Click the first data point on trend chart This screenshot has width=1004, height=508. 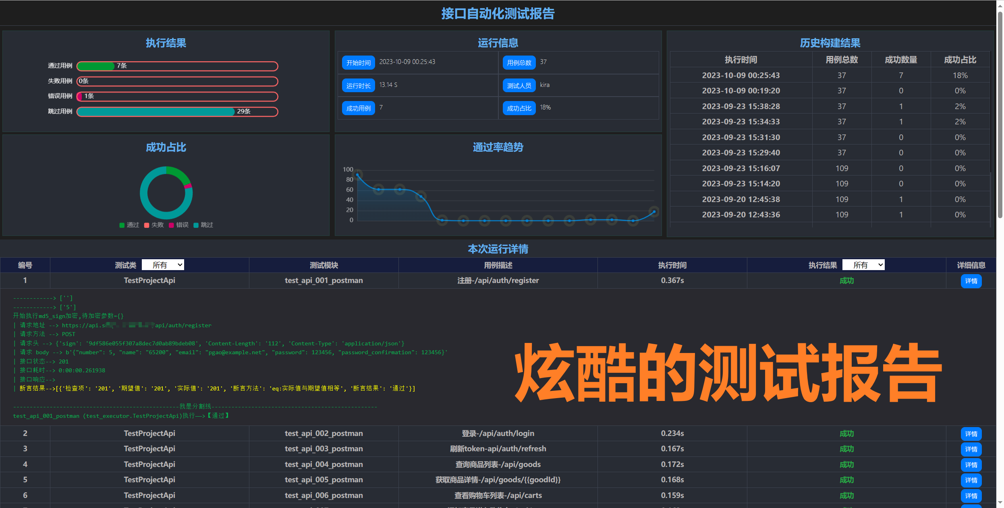(357, 175)
